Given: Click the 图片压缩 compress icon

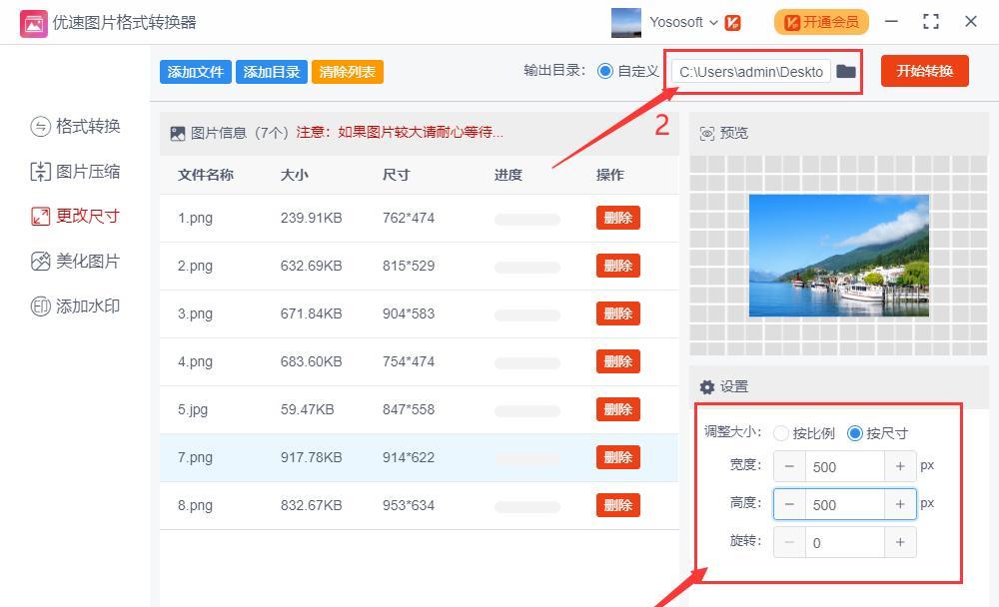Looking at the screenshot, I should pos(40,172).
